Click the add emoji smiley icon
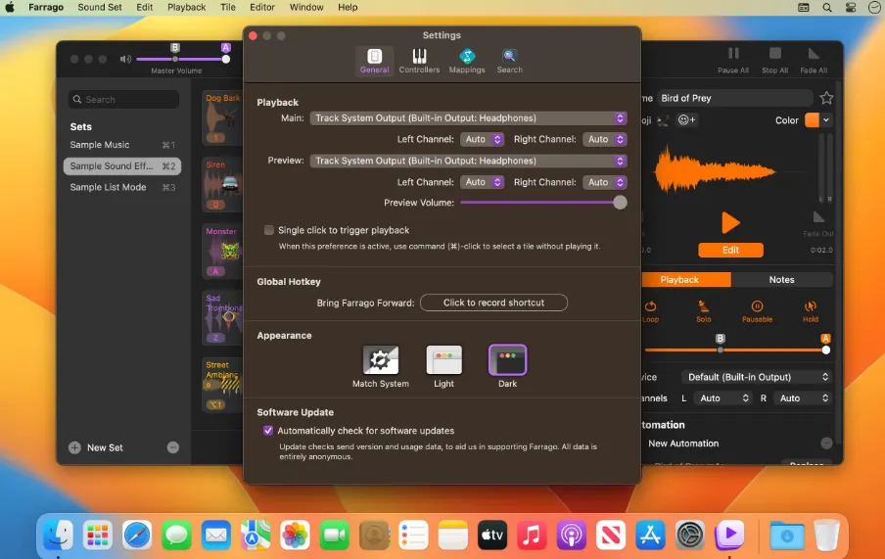This screenshot has width=885, height=559. (x=686, y=119)
